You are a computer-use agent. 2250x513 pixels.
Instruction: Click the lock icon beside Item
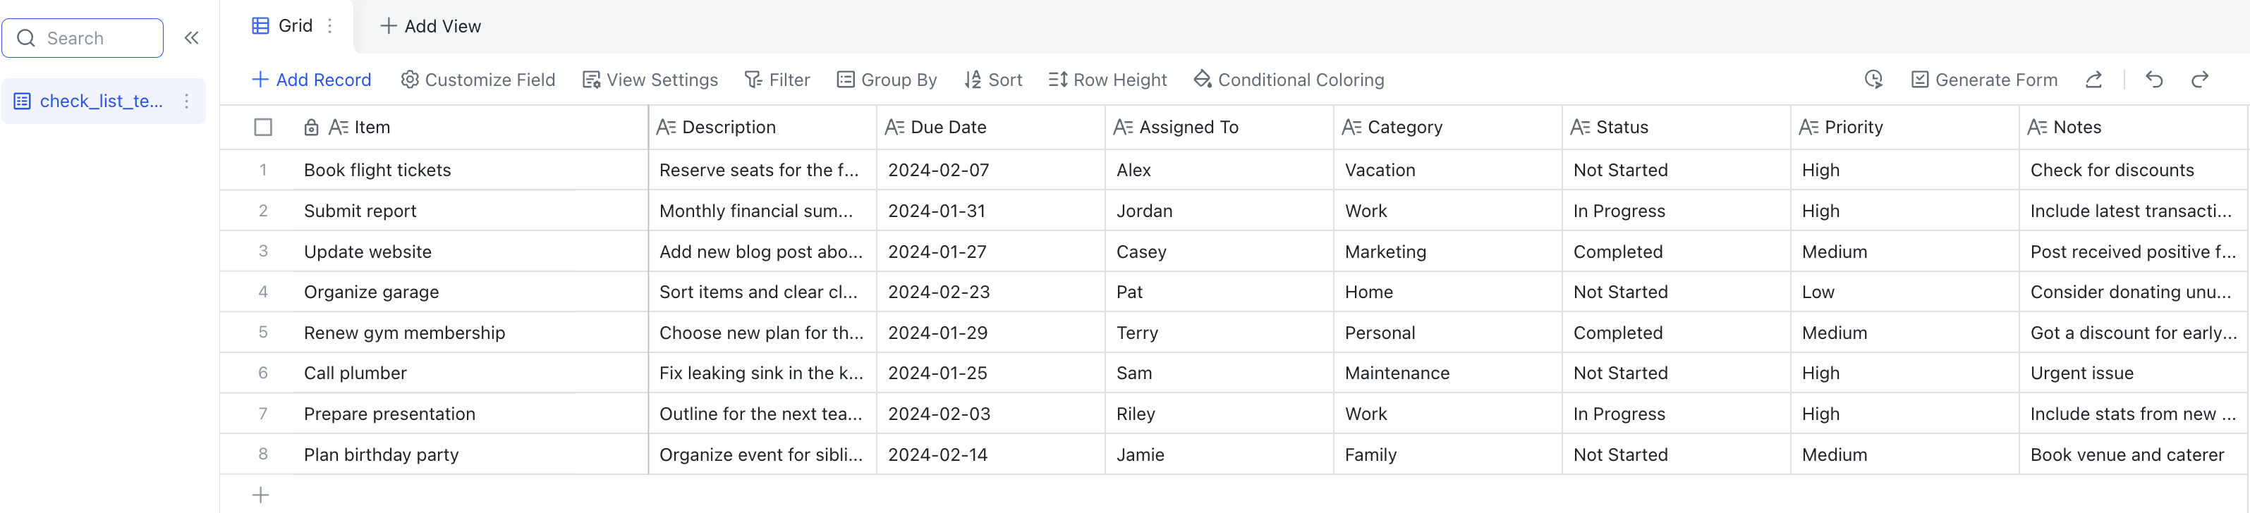(311, 128)
